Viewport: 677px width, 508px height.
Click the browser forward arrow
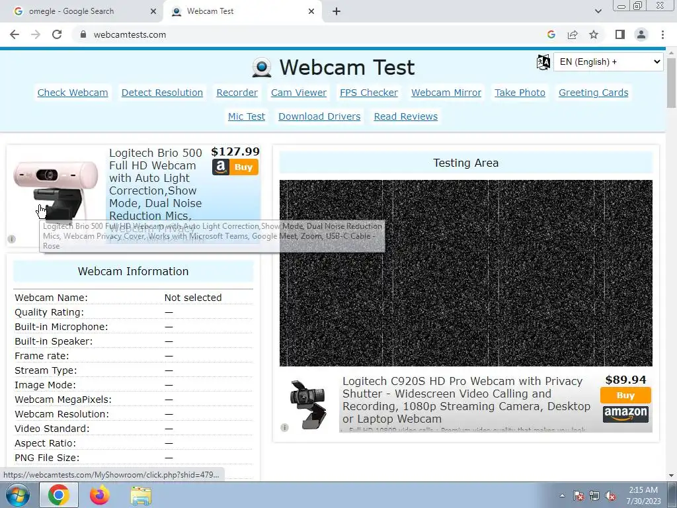coord(36,34)
